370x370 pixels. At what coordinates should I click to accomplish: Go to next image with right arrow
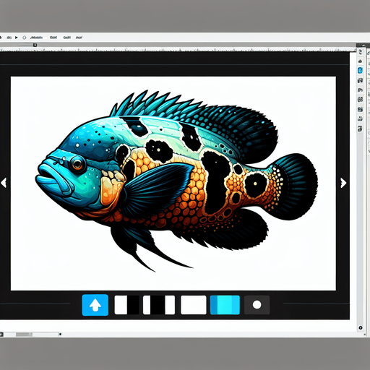343,183
